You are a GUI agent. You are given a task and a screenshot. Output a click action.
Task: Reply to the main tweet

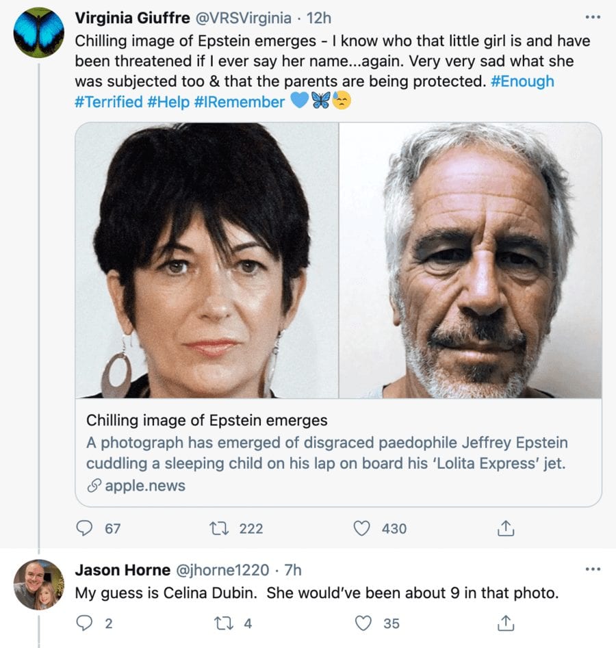(85, 528)
